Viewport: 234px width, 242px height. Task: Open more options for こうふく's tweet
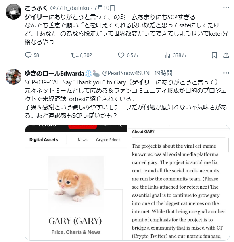[x=226, y=8]
